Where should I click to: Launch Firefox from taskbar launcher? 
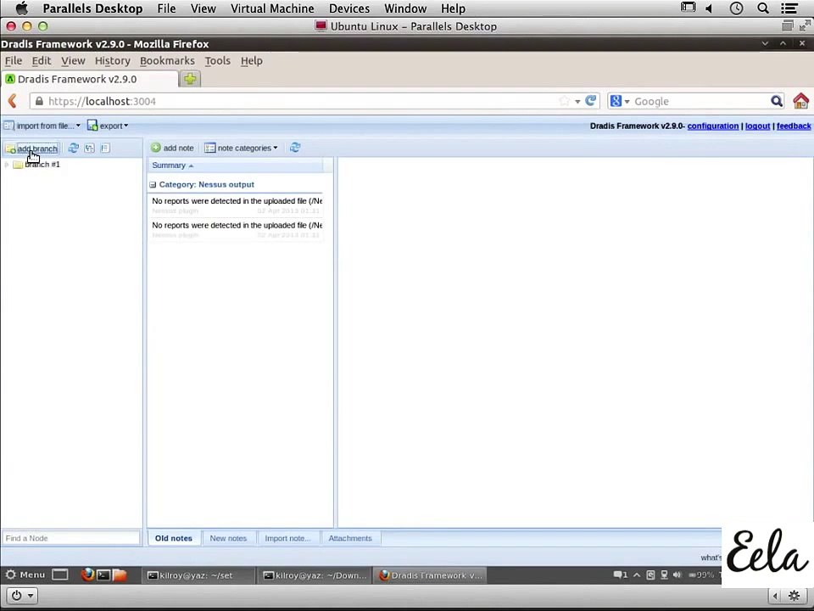pyautogui.click(x=87, y=575)
